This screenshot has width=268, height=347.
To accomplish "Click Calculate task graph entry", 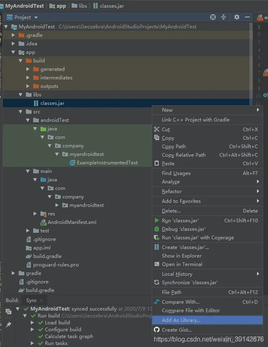I will coord(69,336).
